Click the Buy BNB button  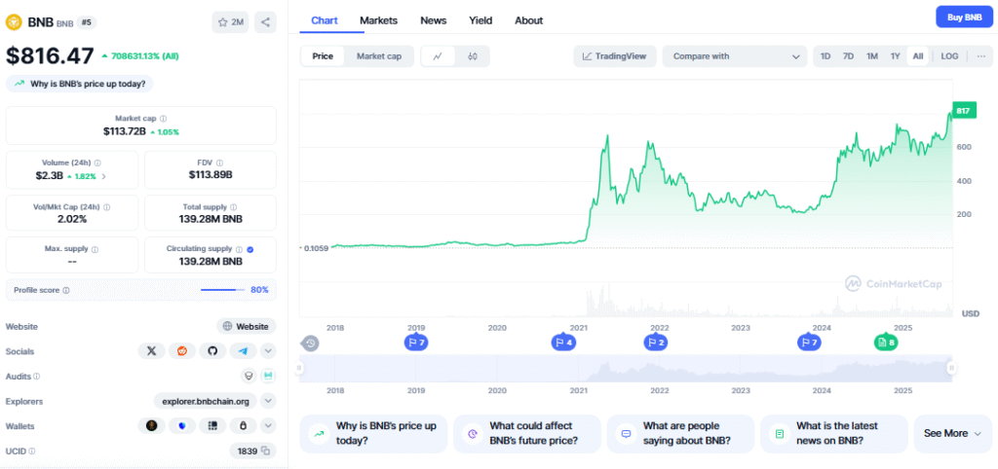pyautogui.click(x=963, y=18)
